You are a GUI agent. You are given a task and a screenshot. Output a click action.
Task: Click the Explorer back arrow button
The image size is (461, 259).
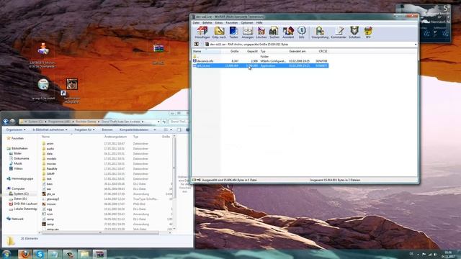[x=5, y=122]
